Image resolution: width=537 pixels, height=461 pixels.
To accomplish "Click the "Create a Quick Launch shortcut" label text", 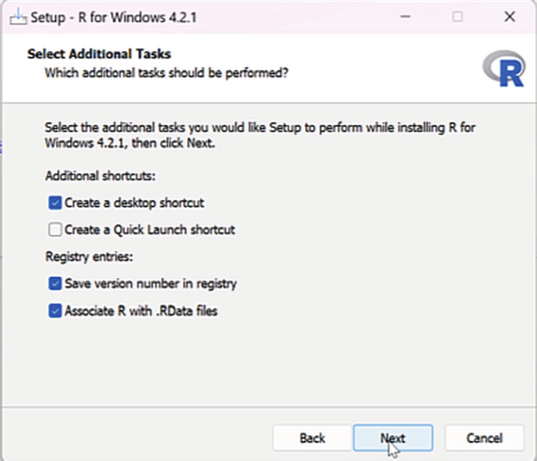I will pos(150,230).
